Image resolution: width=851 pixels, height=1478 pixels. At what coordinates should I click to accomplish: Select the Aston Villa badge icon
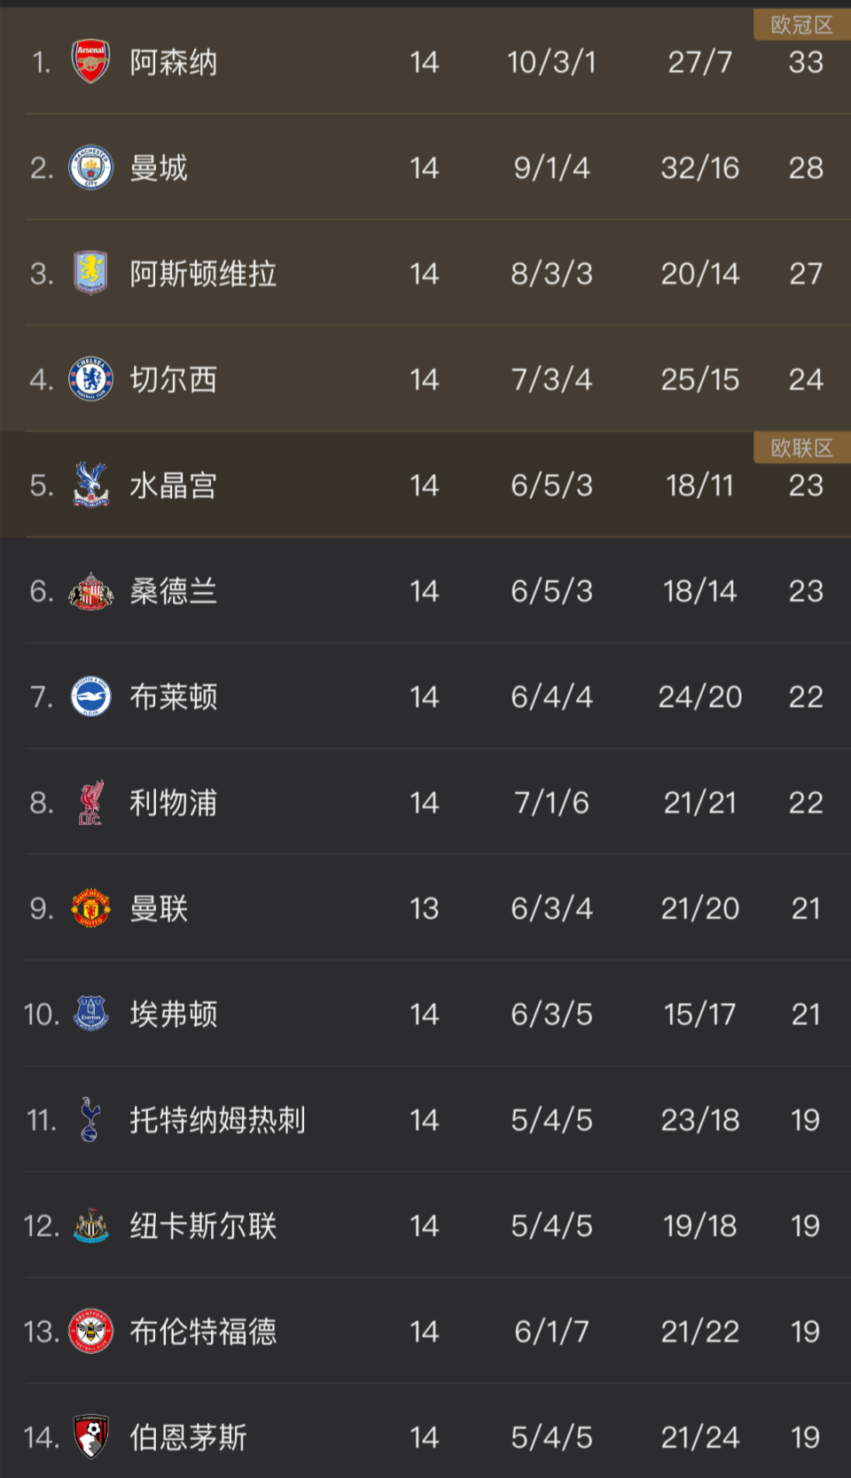(90, 273)
